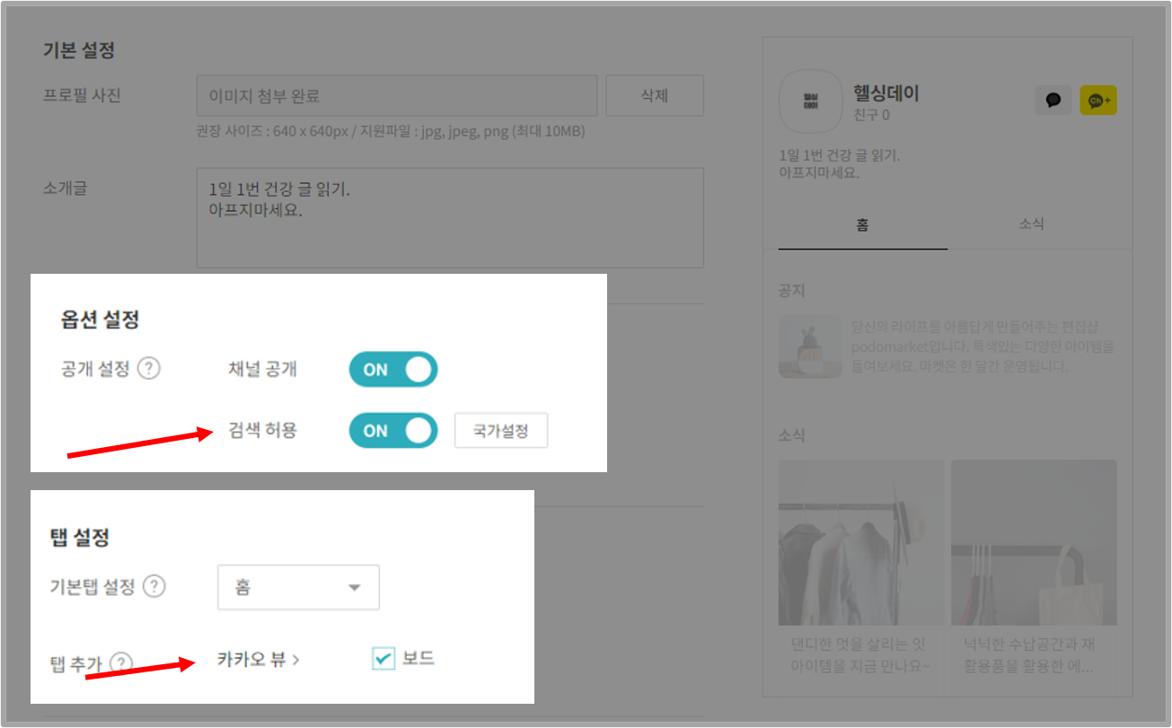Switch to the 소식 tab

pos(1031,224)
